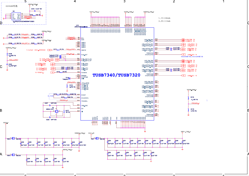Select the dashed EEPROM block outline
The image size is (249, 176).
24,14
